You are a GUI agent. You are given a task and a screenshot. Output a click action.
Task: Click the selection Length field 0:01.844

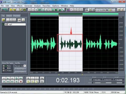[119, 80]
